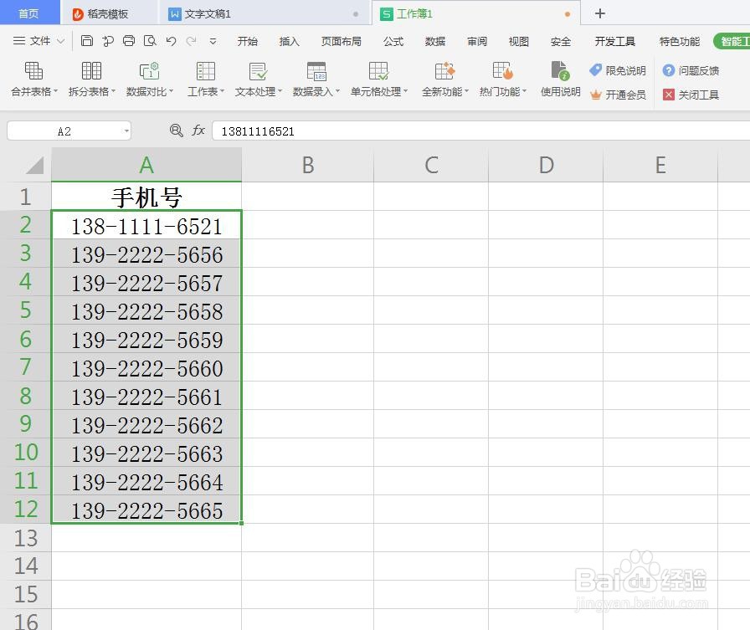This screenshot has height=630, width=750.
Task: Open the 开发工具 ribbon tab
Action: pyautogui.click(x=614, y=42)
